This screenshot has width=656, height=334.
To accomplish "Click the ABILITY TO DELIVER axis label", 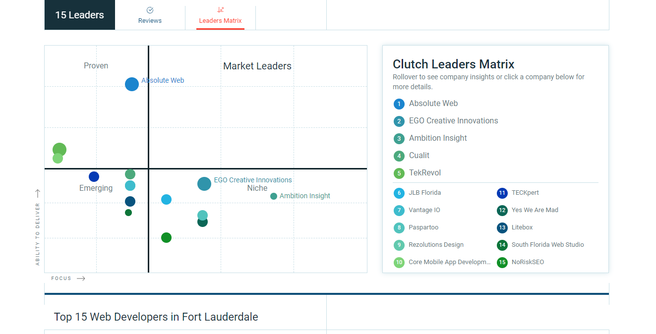I will pos(38,234).
